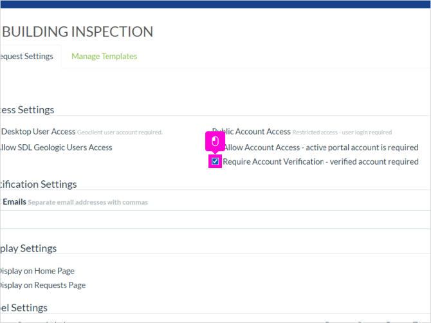This screenshot has height=323, width=431.
Task: Open the Manage Templates tab
Action: point(104,57)
